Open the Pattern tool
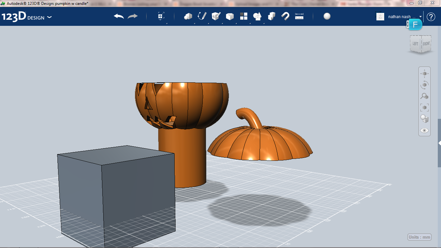The width and height of the screenshot is (441, 248). (x=244, y=16)
